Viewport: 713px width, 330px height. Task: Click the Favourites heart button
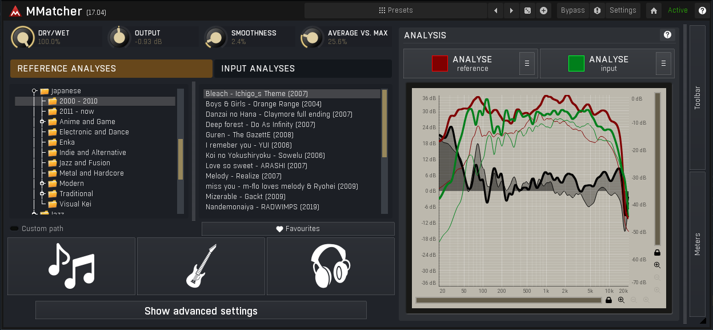[x=298, y=229]
